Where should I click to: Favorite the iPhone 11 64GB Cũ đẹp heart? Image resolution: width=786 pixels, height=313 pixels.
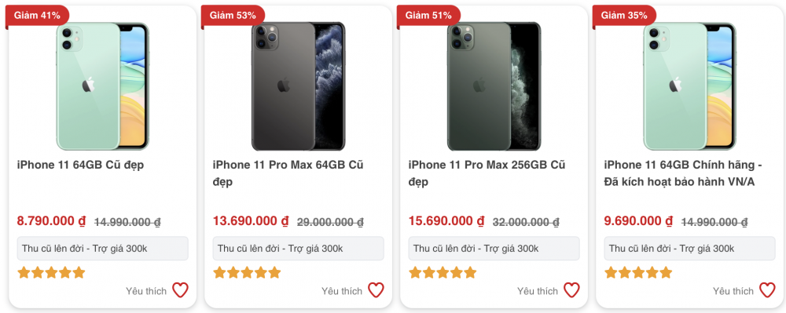coord(180,290)
